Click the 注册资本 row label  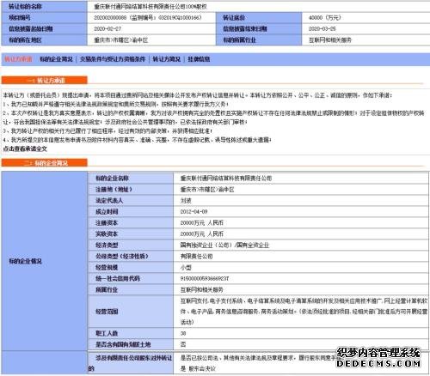tap(131, 223)
